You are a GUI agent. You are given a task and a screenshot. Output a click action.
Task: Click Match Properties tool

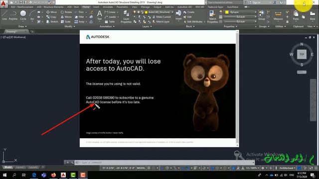coord(212,16)
